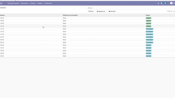
Task: Click the Validado badge in the 30:48 row
Action: pyautogui.click(x=148, y=21)
